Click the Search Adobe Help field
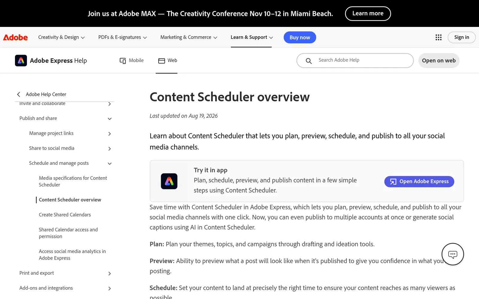 [x=355, y=60]
